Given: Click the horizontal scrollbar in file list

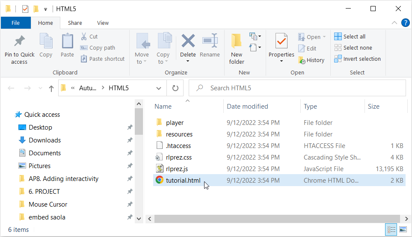Looking at the screenshot, I should [x=277, y=219].
